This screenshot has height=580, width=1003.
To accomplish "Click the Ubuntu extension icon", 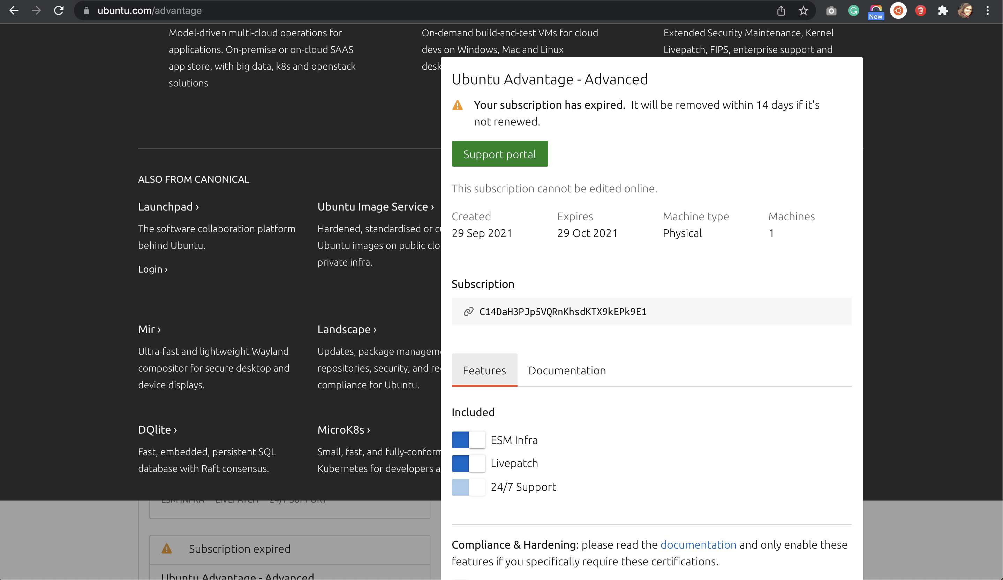I will [x=898, y=11].
